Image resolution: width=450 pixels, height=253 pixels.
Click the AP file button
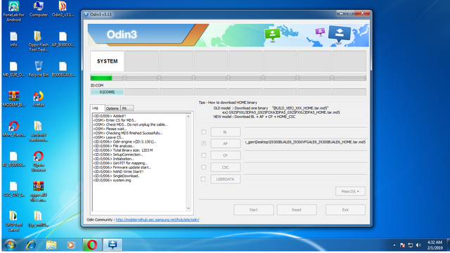point(225,143)
